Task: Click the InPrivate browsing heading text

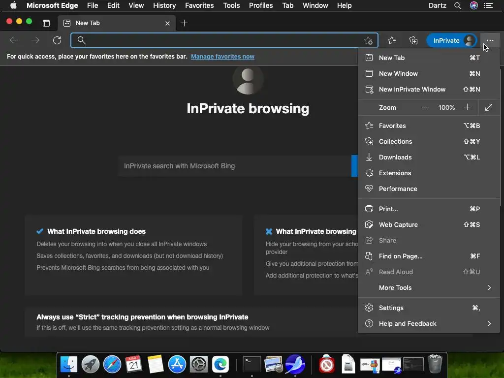Action: pyautogui.click(x=248, y=109)
